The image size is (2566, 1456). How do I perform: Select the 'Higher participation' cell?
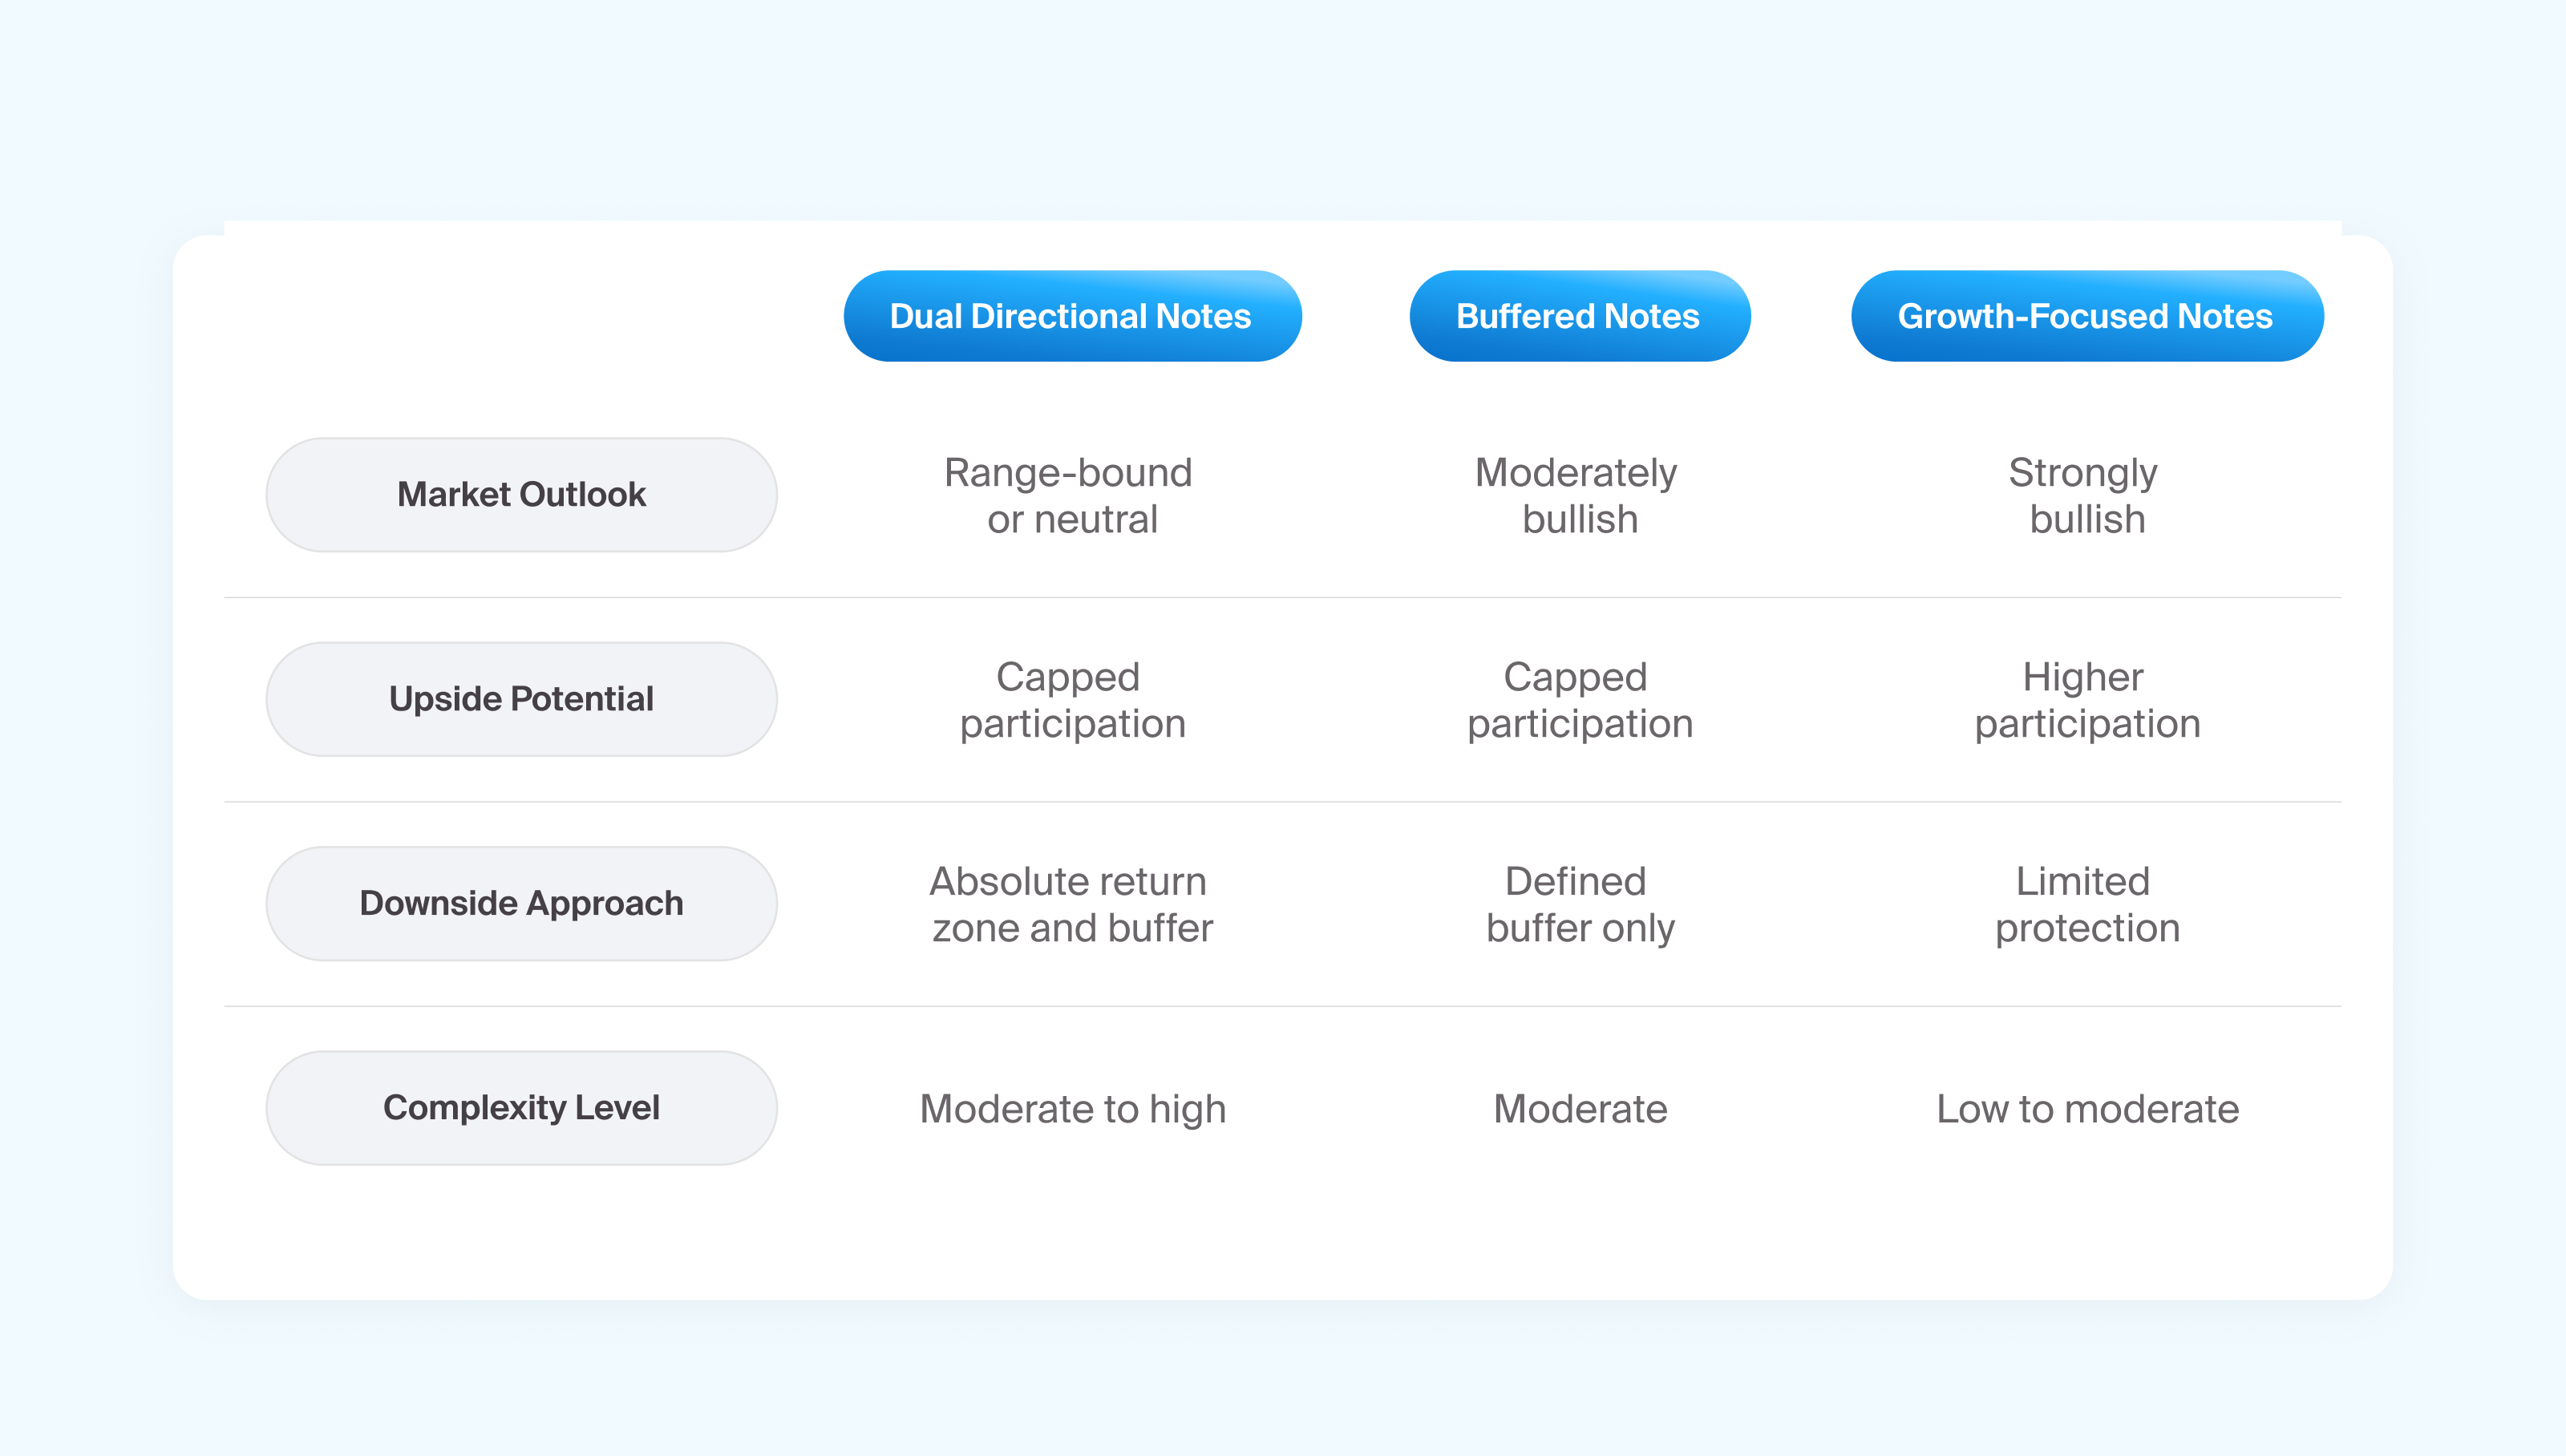coord(2087,700)
